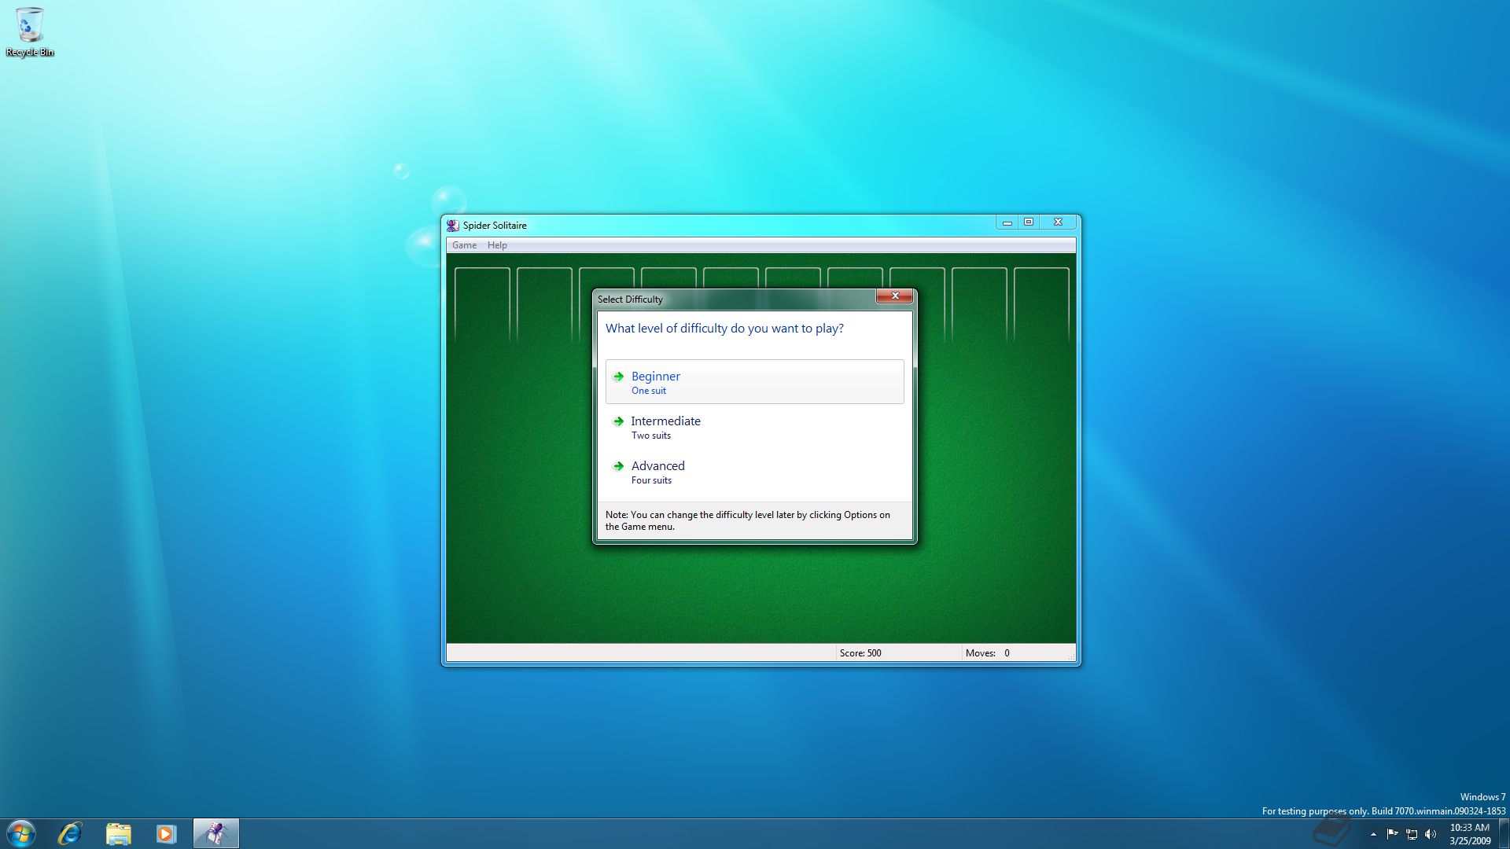The image size is (1510, 849).
Task: Click the difficulty question heading text
Action: [x=724, y=329]
